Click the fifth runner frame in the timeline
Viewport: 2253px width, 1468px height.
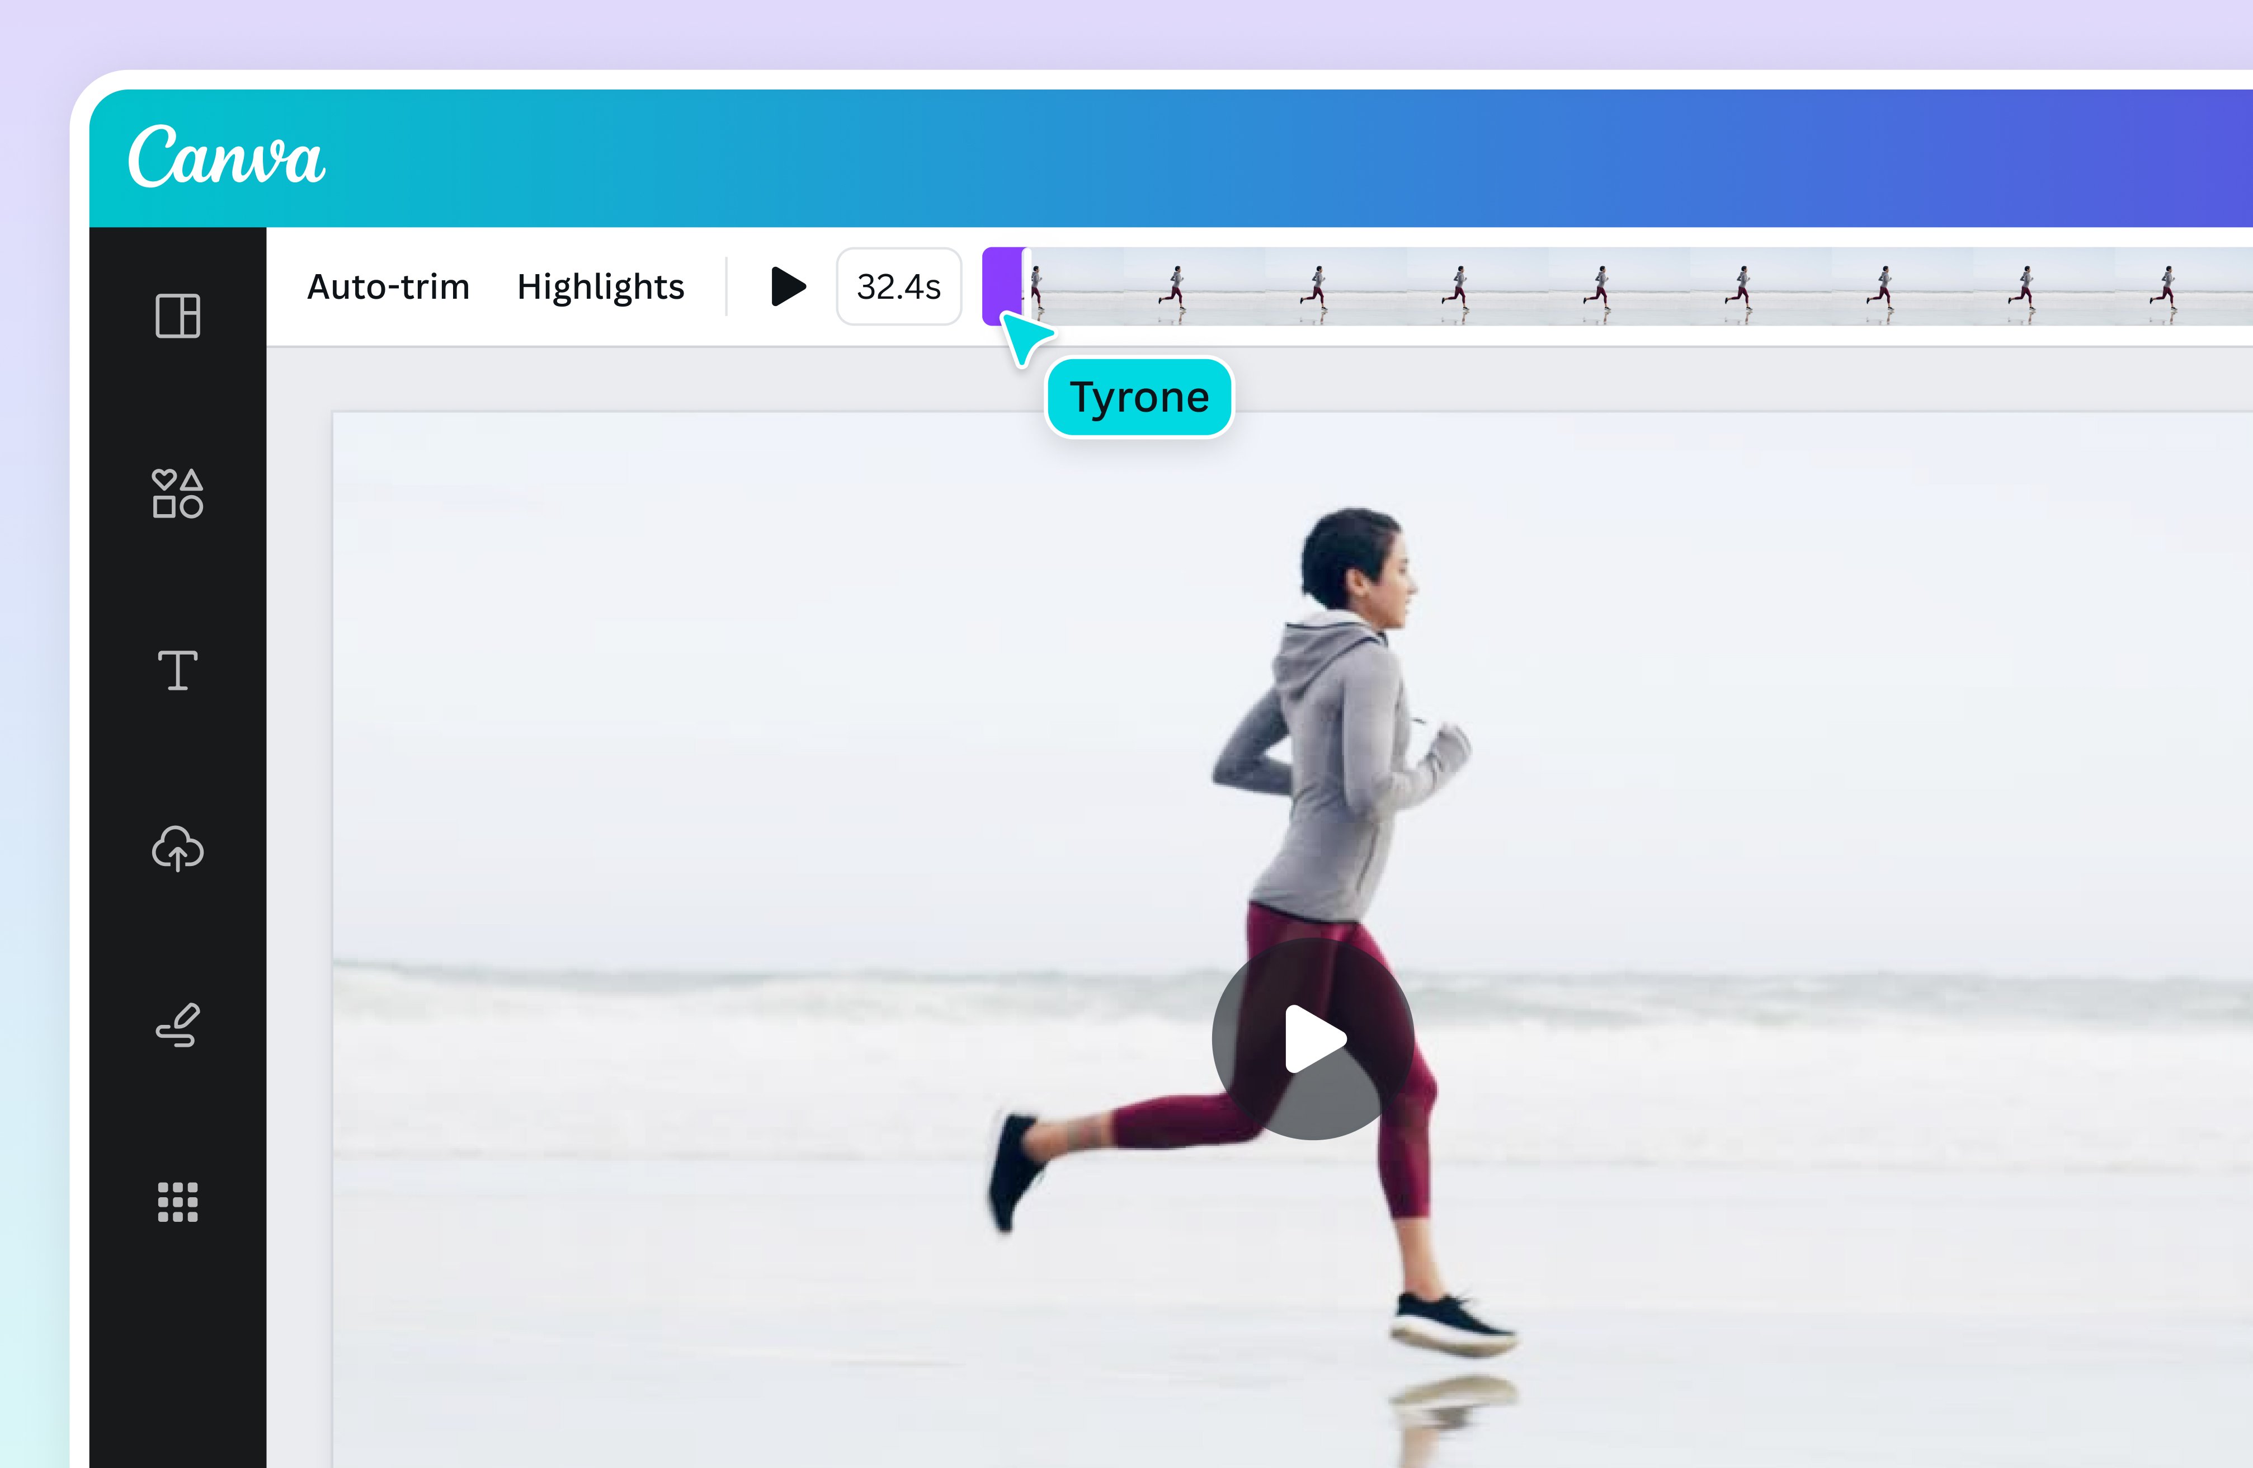pyautogui.click(x=1599, y=287)
